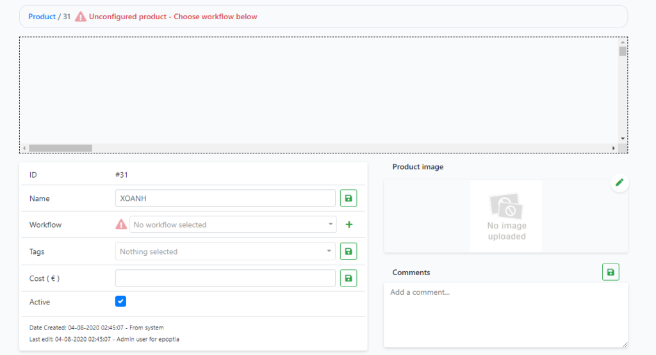656x355 pixels.
Task: Click the No image uploaded placeholder thumbnail
Action: tap(506, 216)
